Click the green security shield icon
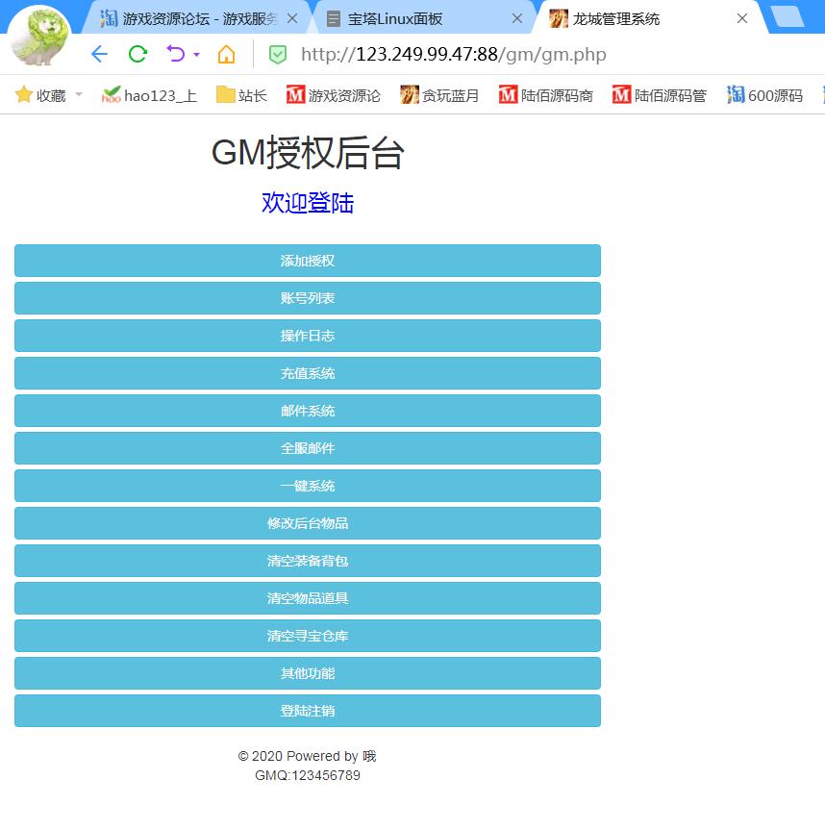This screenshot has height=830, width=825. pyautogui.click(x=277, y=55)
